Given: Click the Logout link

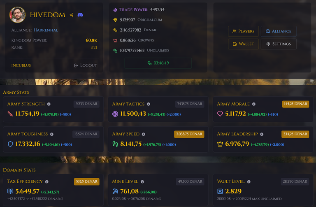Looking at the screenshot, I should [x=86, y=65].
